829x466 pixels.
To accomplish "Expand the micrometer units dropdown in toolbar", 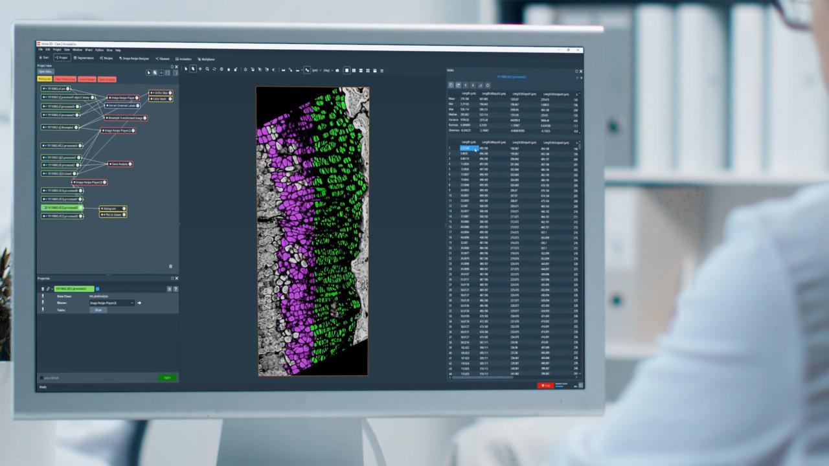I will pos(315,70).
